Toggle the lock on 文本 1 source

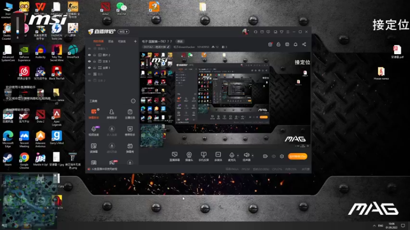[x=94, y=61]
